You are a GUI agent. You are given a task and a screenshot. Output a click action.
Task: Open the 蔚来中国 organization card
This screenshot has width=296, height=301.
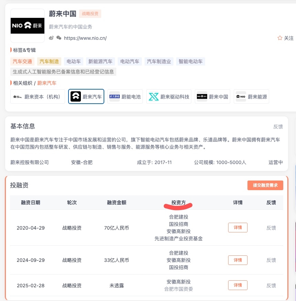click(212, 96)
